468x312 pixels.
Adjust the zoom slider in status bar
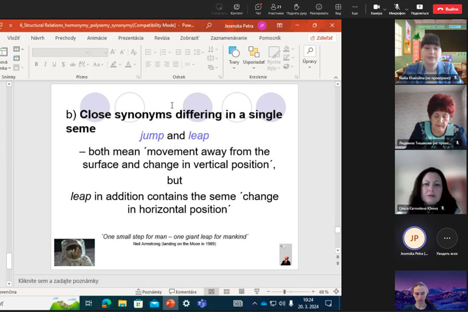(285, 292)
